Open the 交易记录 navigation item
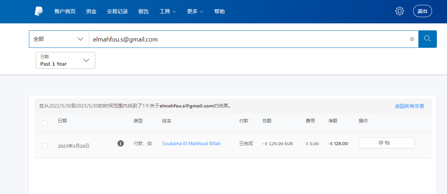The height and width of the screenshot is (194, 447). [x=118, y=12]
